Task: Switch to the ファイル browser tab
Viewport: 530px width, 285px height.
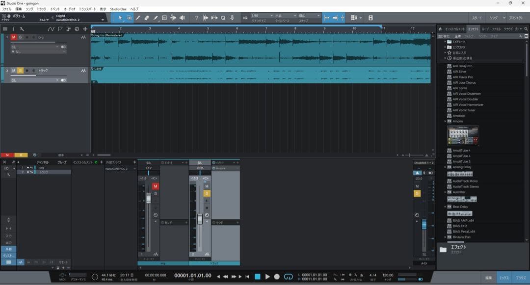Action: 496,29
